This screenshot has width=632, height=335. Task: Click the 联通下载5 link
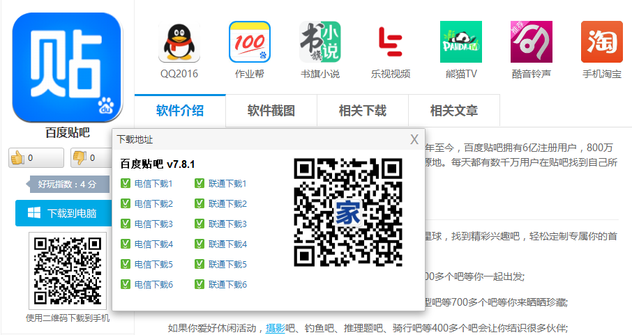point(227,265)
